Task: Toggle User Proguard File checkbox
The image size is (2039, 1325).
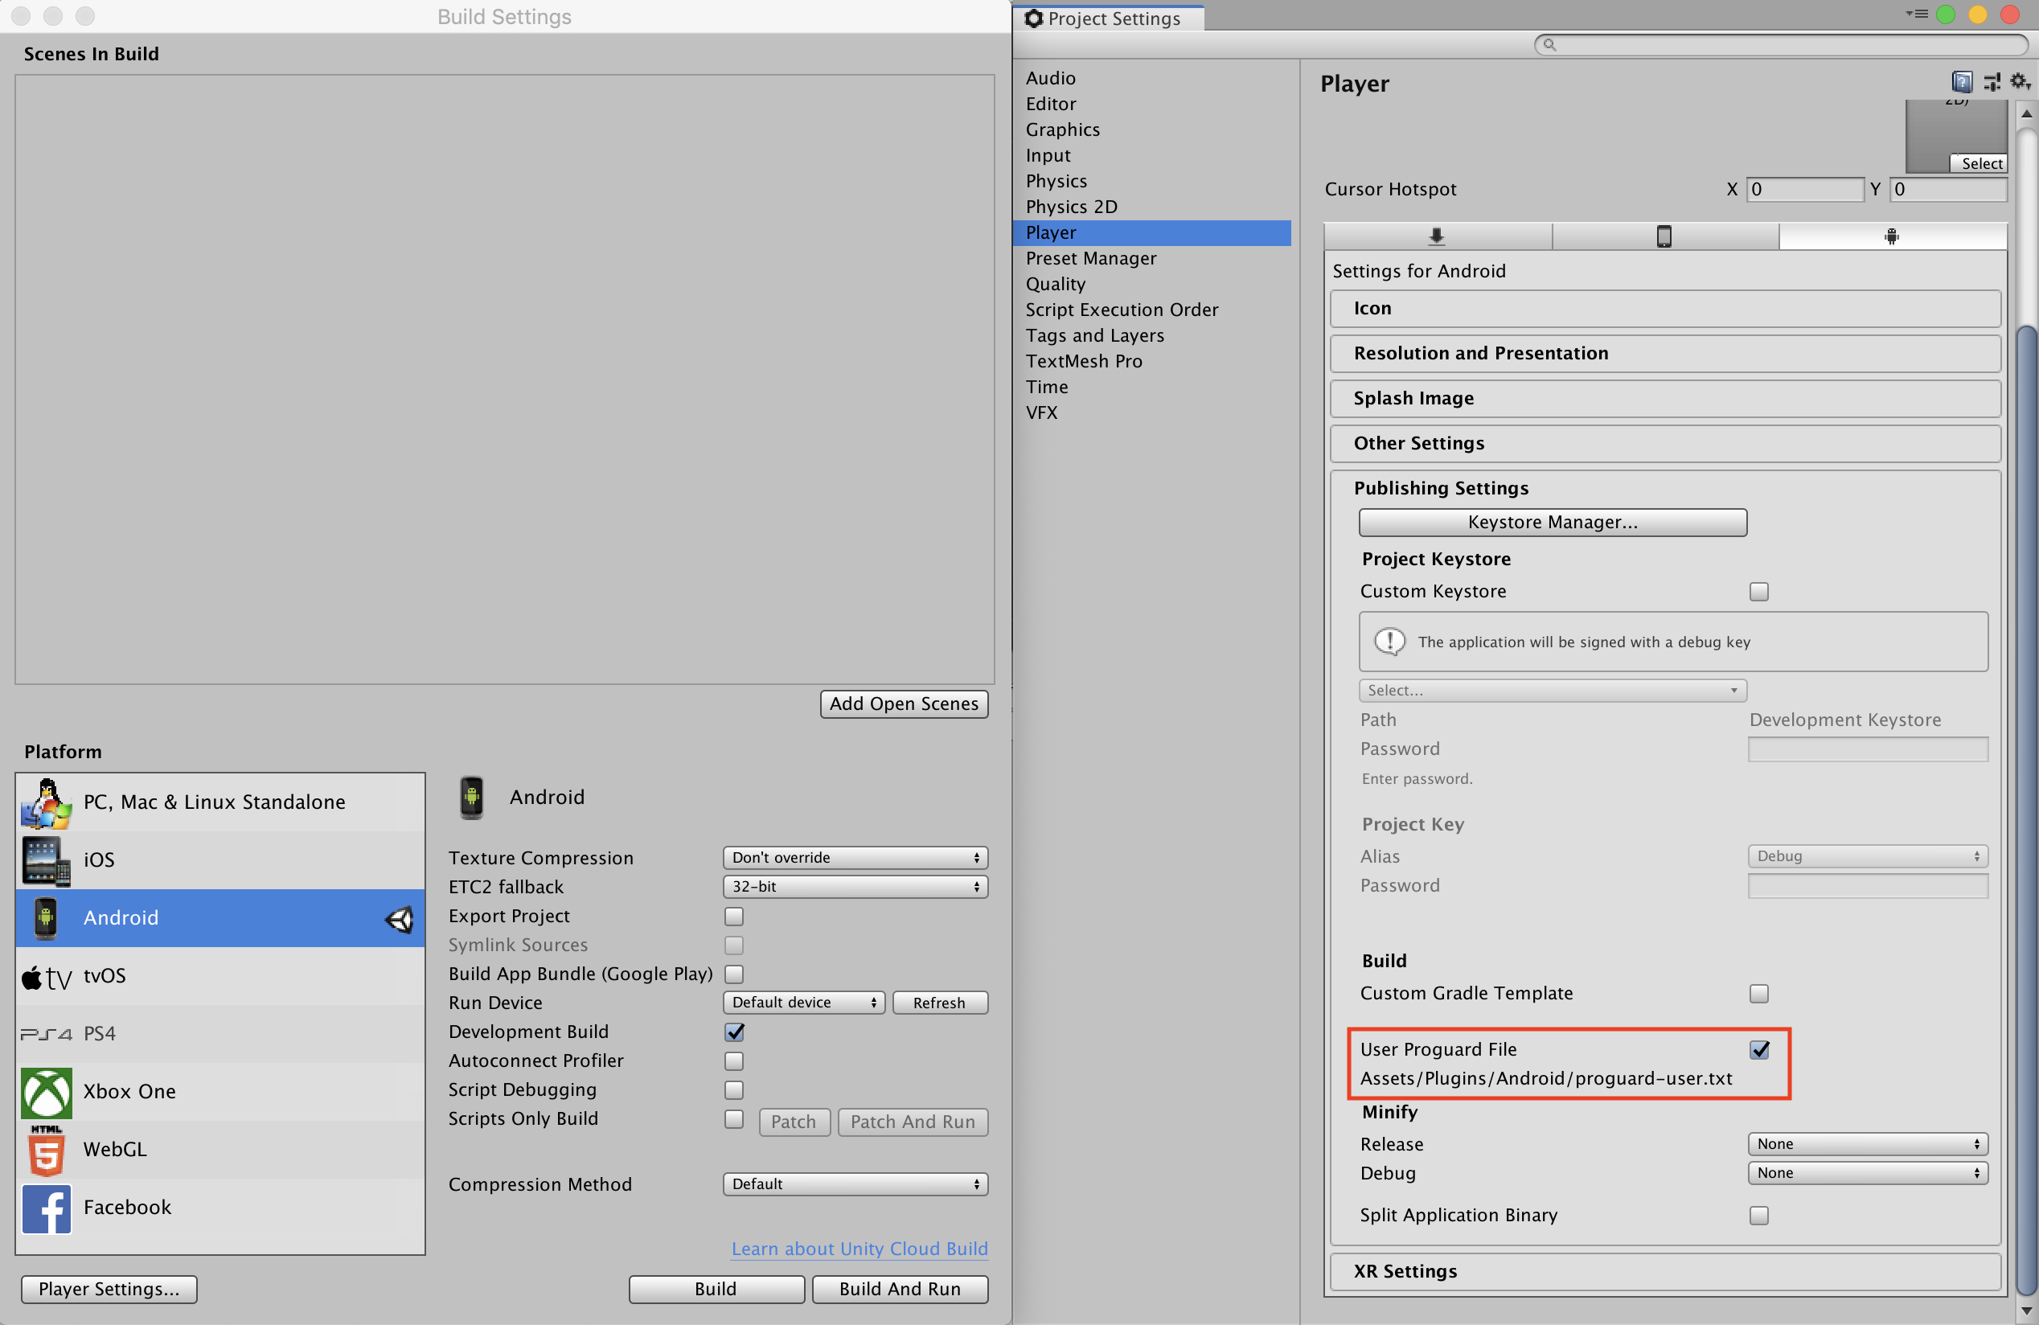Action: pos(1758,1048)
